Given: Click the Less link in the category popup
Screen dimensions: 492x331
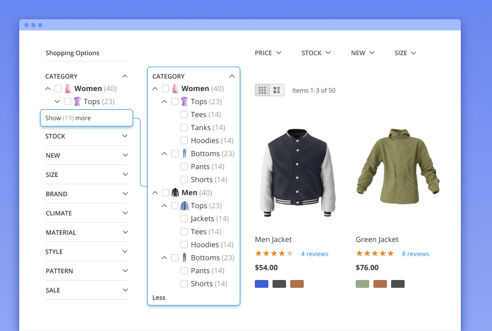Looking at the screenshot, I should (158, 297).
